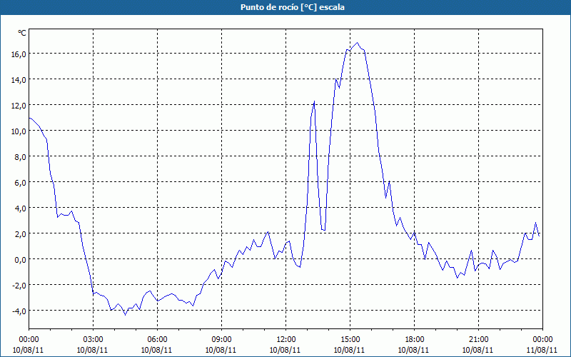Click the "Punto de rocío [°C] escala" title

pyautogui.click(x=285, y=7)
